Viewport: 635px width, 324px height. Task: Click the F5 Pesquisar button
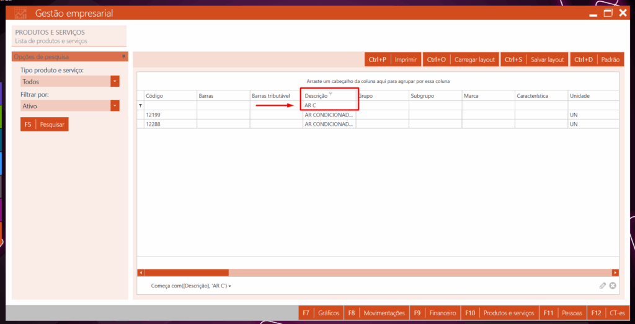click(x=43, y=125)
